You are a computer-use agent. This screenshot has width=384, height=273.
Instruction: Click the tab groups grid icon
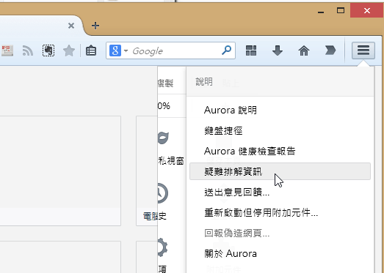[x=251, y=51]
